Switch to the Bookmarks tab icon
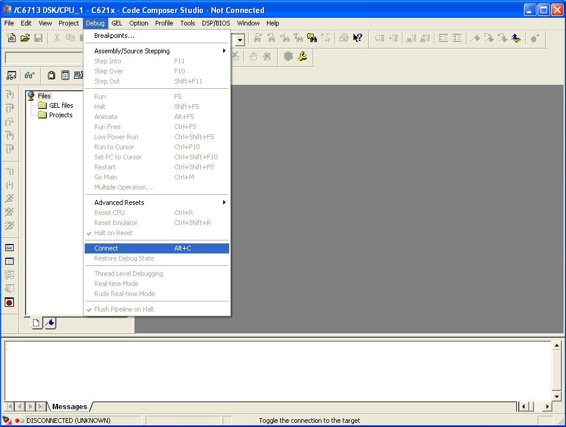The image size is (566, 427). coord(50,323)
